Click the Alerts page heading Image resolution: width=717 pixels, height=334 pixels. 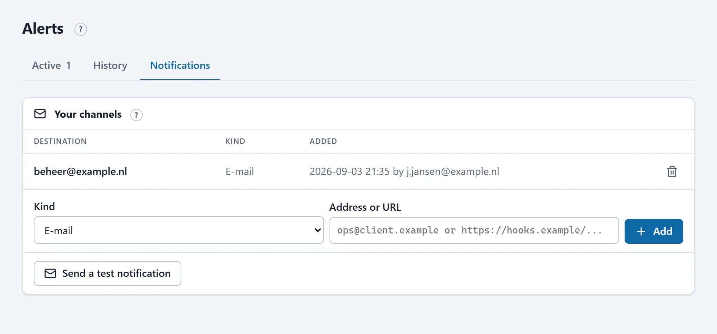(43, 29)
